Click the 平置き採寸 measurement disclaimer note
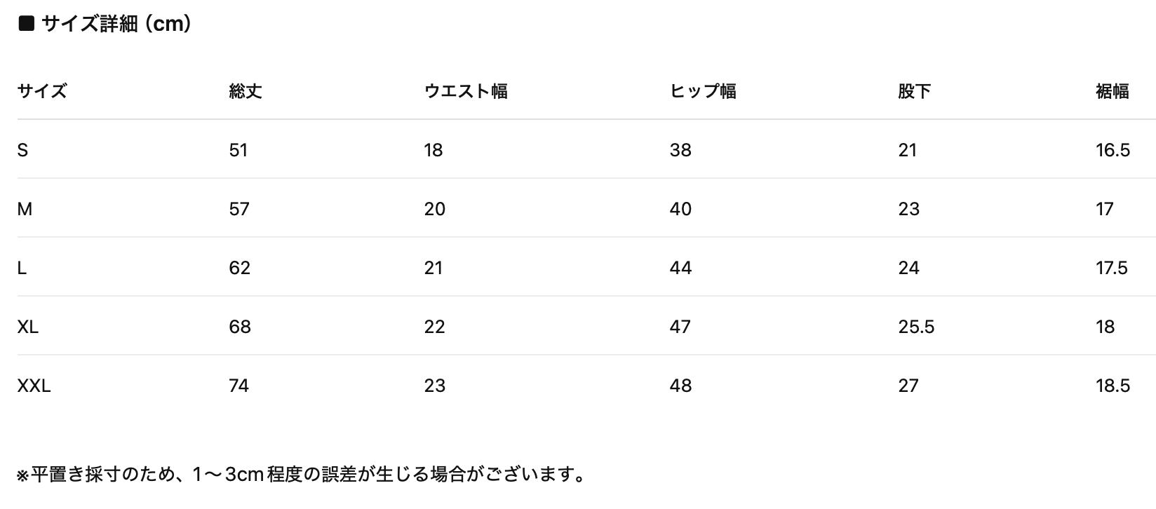The width and height of the screenshot is (1156, 509). (x=302, y=475)
